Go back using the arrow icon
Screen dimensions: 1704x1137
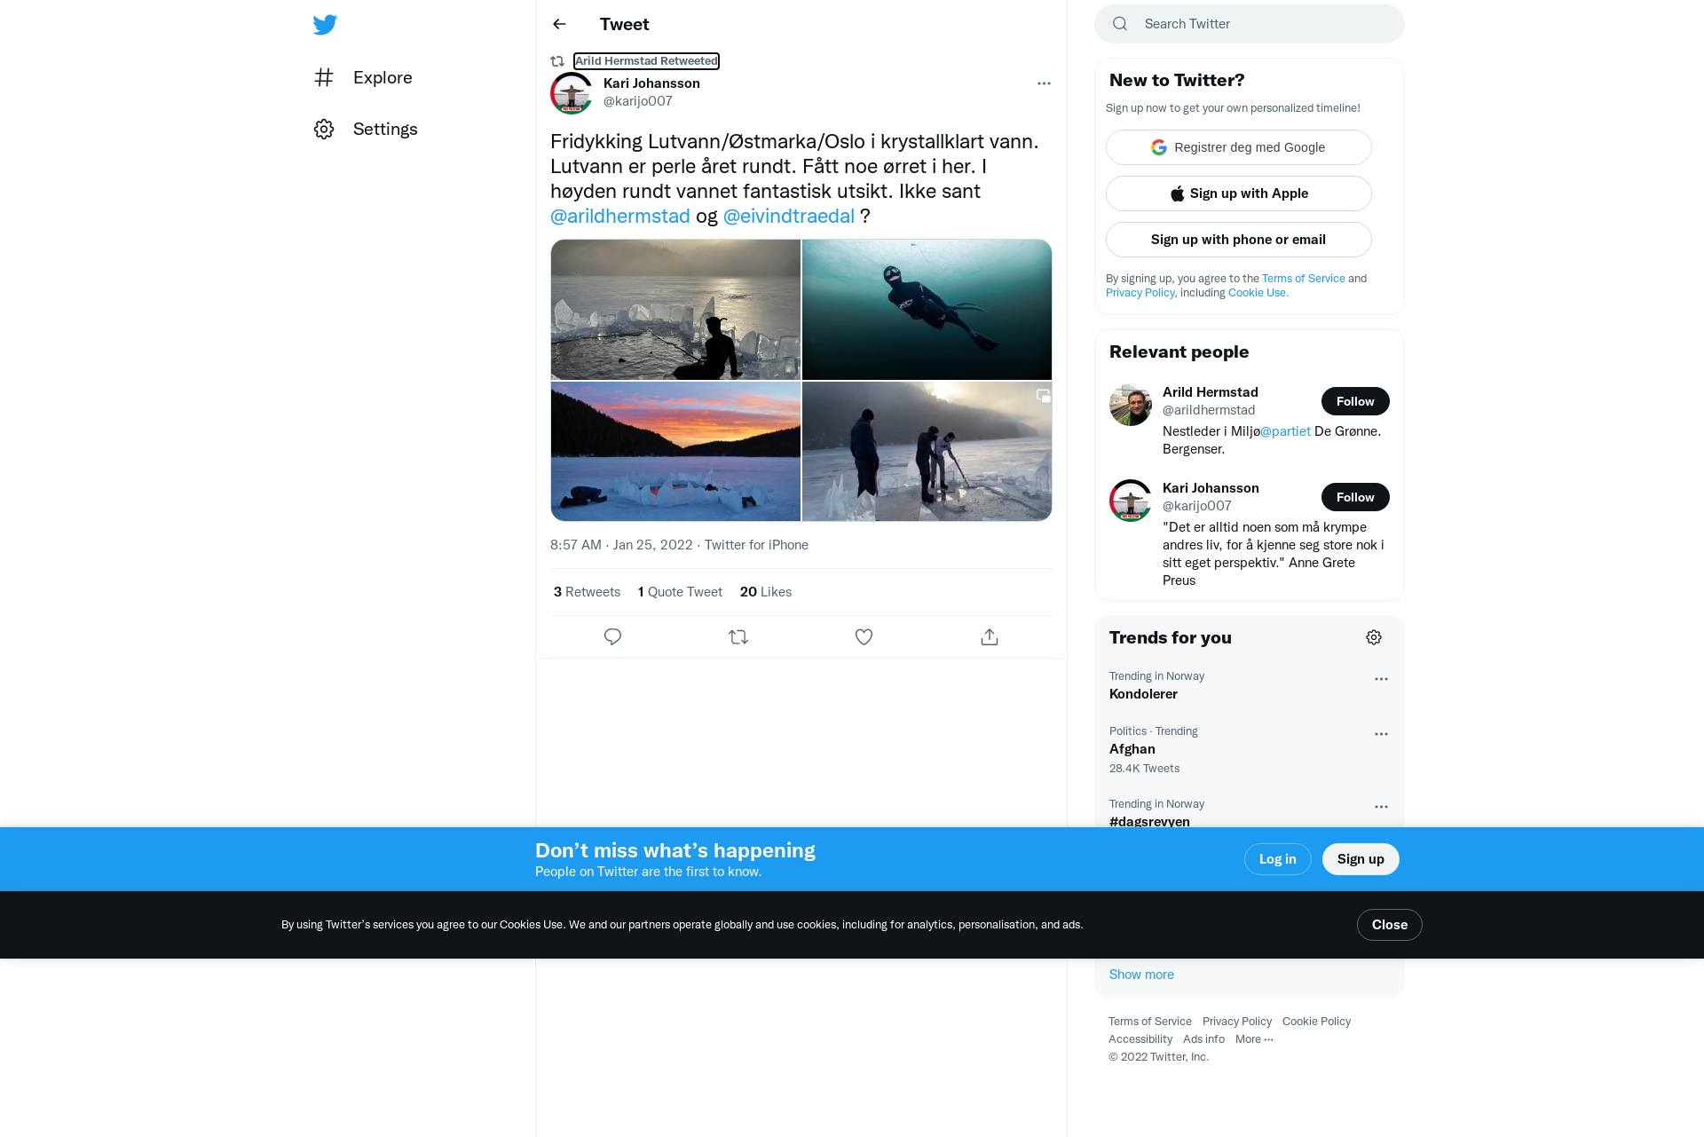(x=559, y=24)
